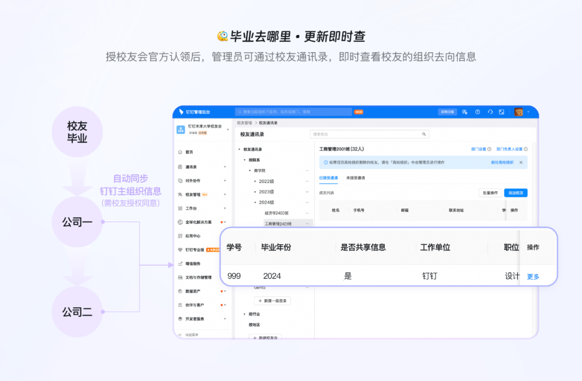Expand the 2023级 tree node
Screen dimensions: 582x381
pyautogui.click(x=255, y=192)
